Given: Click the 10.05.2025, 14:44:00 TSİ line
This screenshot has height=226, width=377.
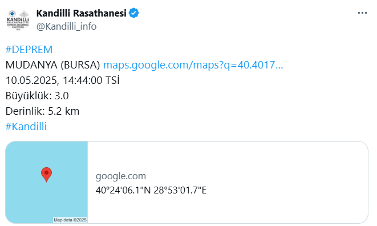Looking at the screenshot, I should (x=63, y=80).
